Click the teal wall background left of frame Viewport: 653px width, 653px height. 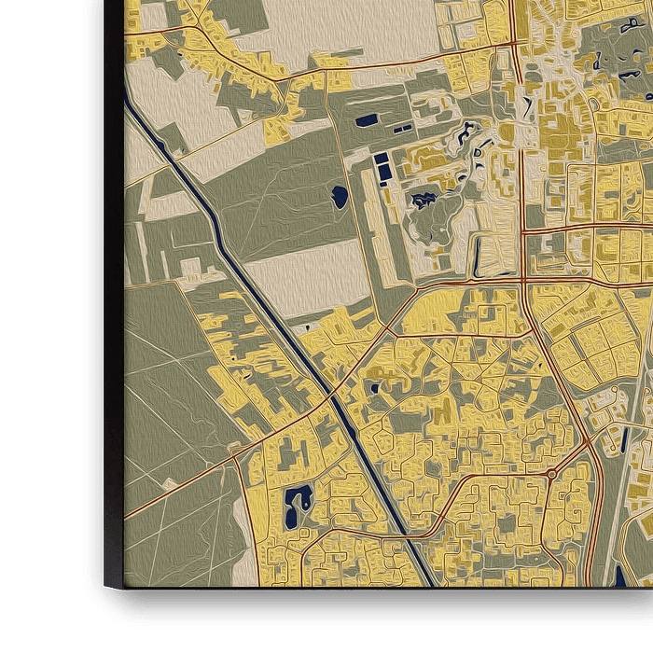42,280
